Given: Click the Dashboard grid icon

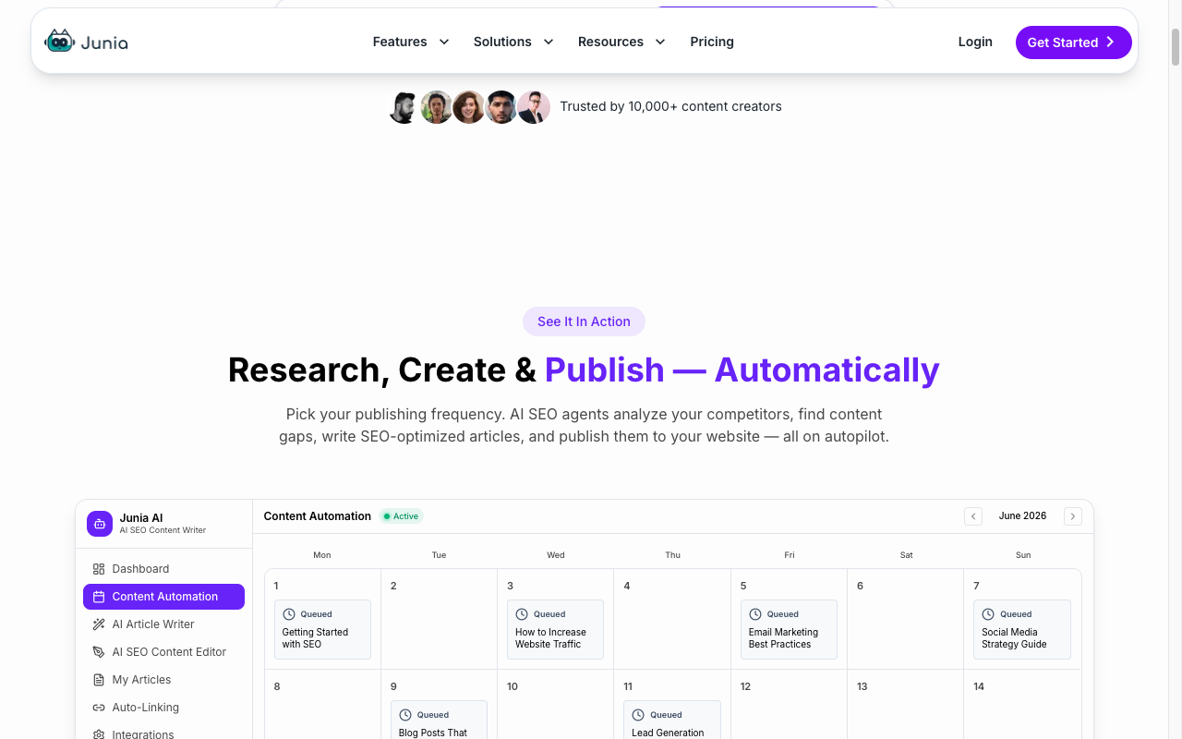Looking at the screenshot, I should 99,569.
